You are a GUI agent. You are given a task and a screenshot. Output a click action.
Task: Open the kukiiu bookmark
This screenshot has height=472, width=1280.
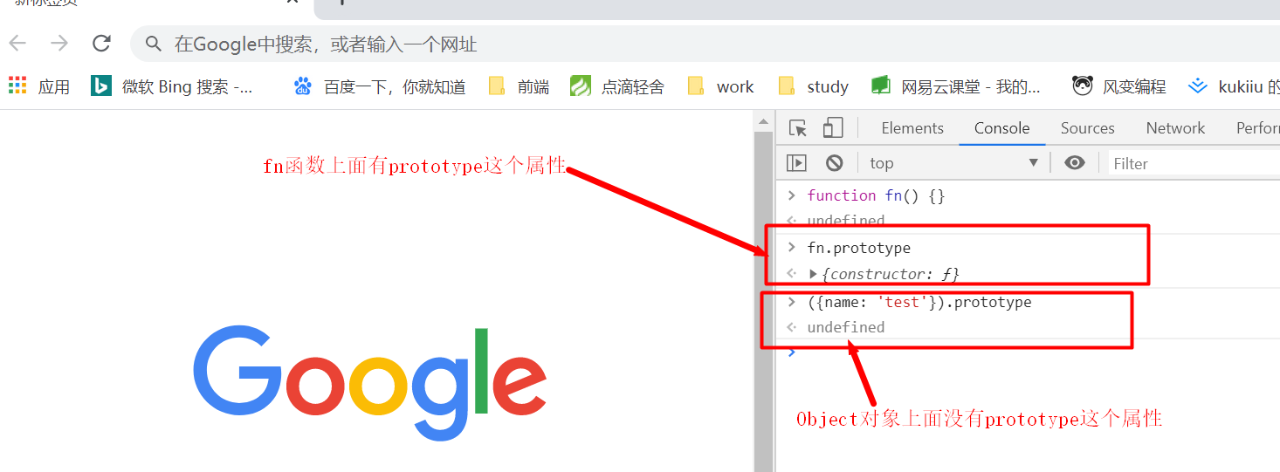point(1234,86)
